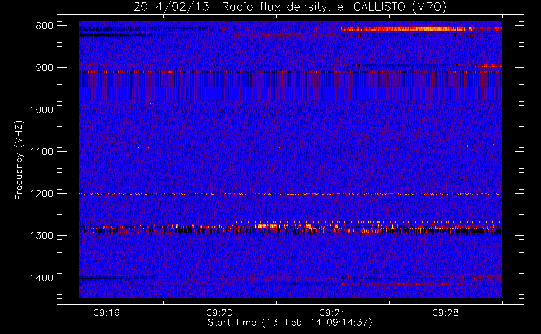Click the 09:24 time tick label
This screenshot has width=541, height=334.
tap(332, 313)
